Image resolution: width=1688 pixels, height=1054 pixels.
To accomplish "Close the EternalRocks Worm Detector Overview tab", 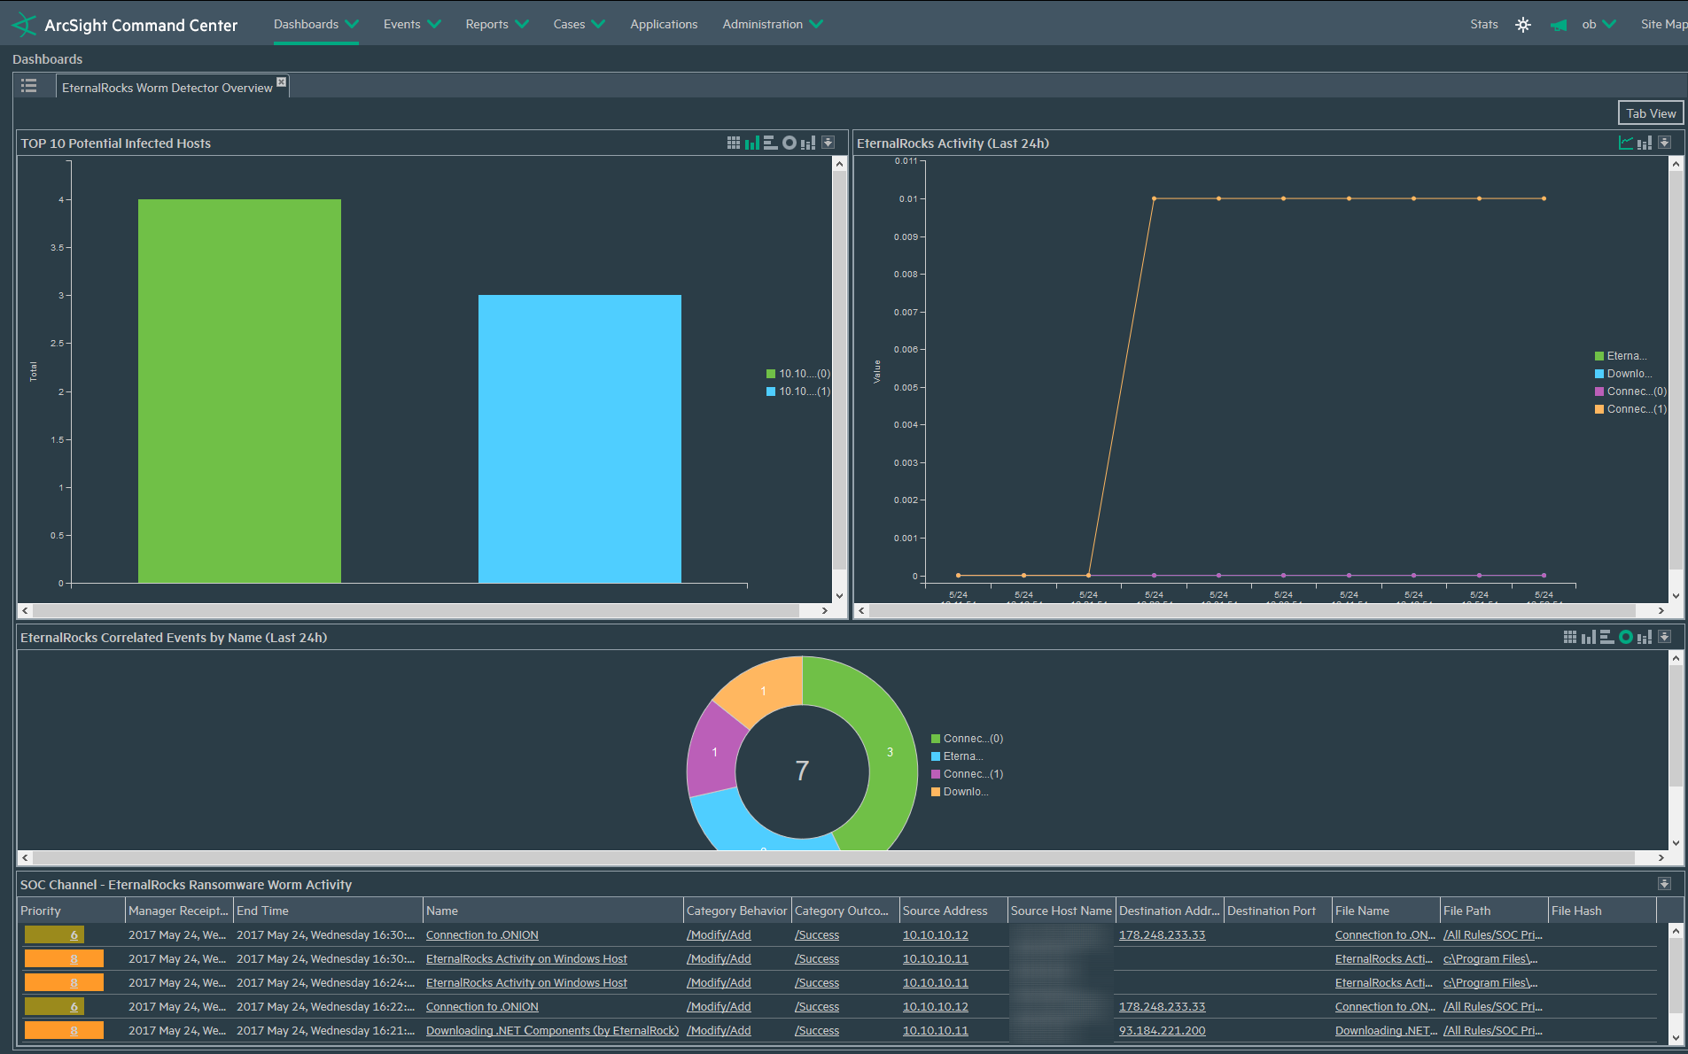I will (x=281, y=81).
